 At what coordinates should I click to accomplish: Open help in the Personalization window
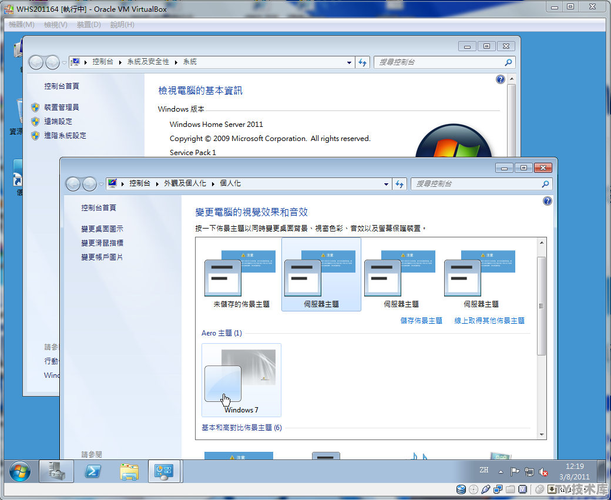point(547,201)
